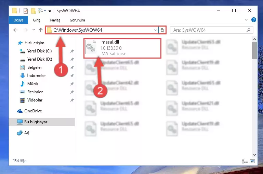Click the version text 1.0.13839.0
Viewport: 263px width, 174px height.
(111, 48)
